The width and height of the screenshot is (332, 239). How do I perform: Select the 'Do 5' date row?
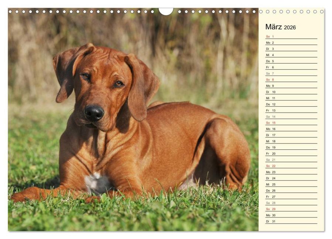pyautogui.click(x=291, y=61)
